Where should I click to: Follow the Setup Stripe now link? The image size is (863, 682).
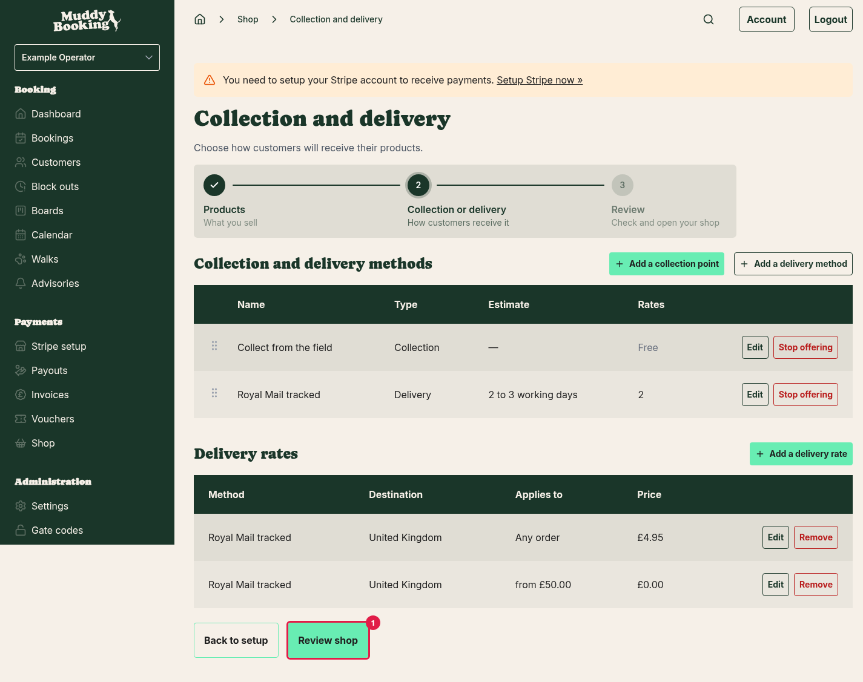click(540, 80)
